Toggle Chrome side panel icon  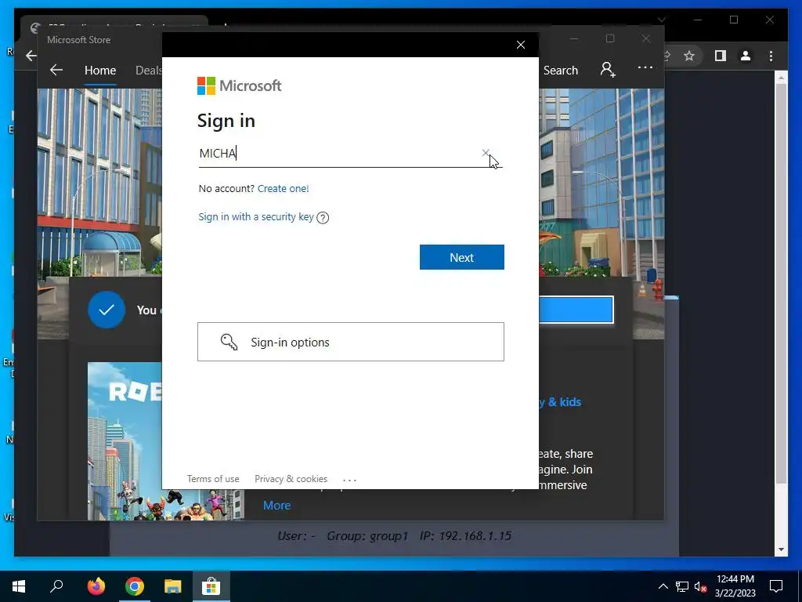721,56
